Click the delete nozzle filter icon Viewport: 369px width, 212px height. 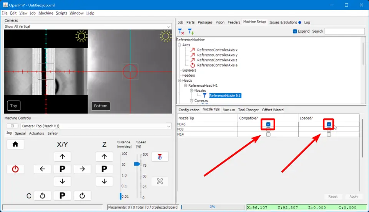tap(181, 31)
